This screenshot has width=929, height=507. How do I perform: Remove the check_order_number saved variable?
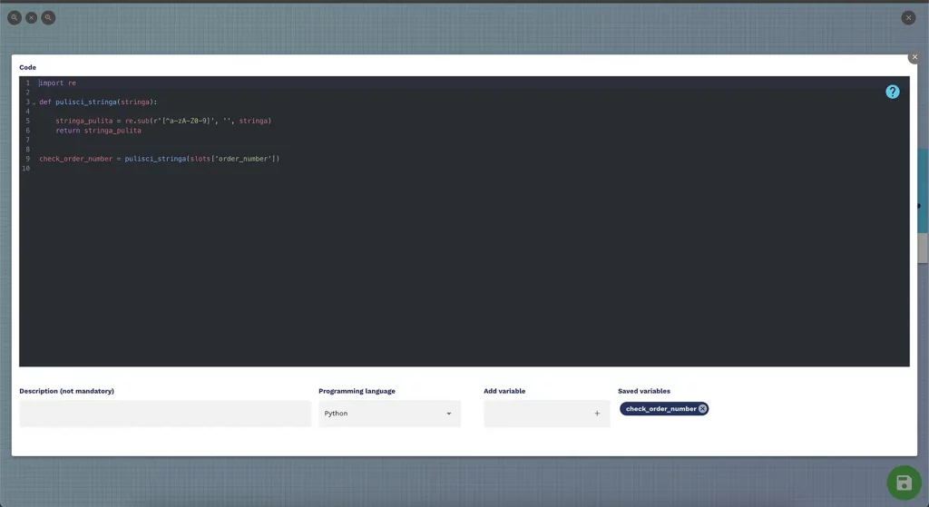tap(703, 409)
